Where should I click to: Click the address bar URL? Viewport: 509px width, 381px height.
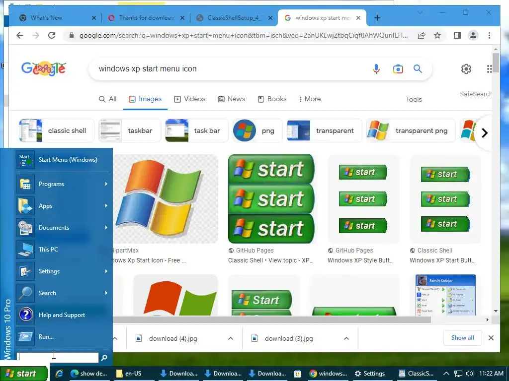pos(244,35)
